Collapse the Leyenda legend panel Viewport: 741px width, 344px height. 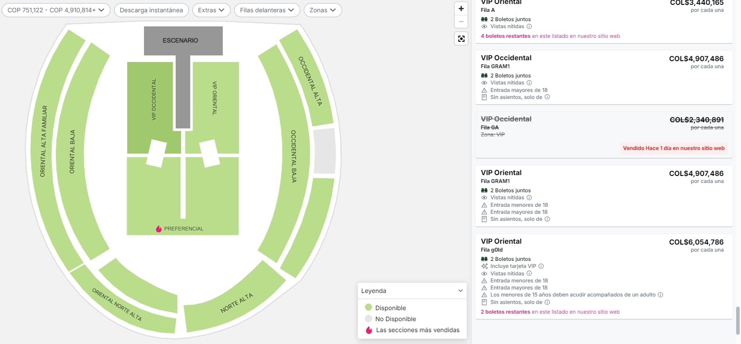(x=460, y=291)
